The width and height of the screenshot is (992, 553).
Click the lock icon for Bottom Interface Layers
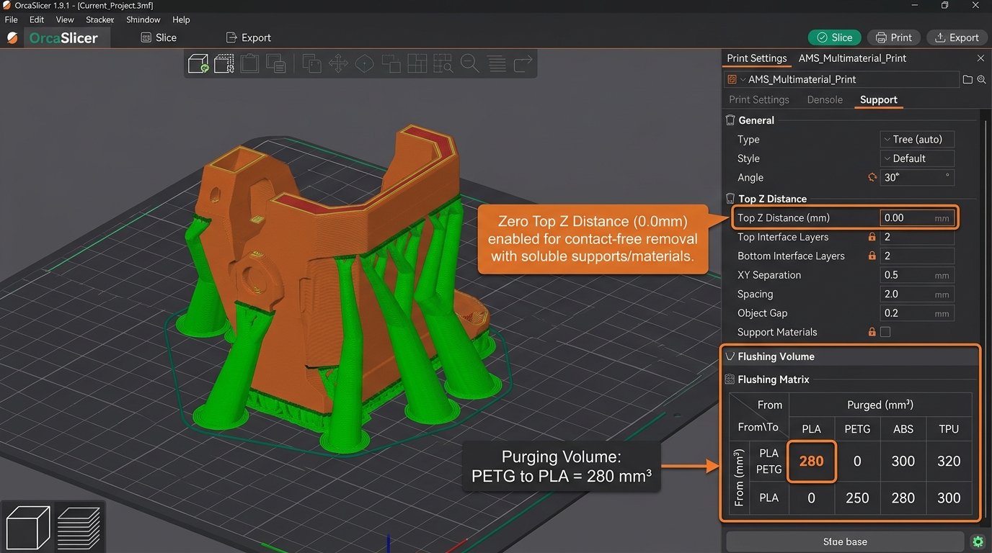click(x=872, y=256)
